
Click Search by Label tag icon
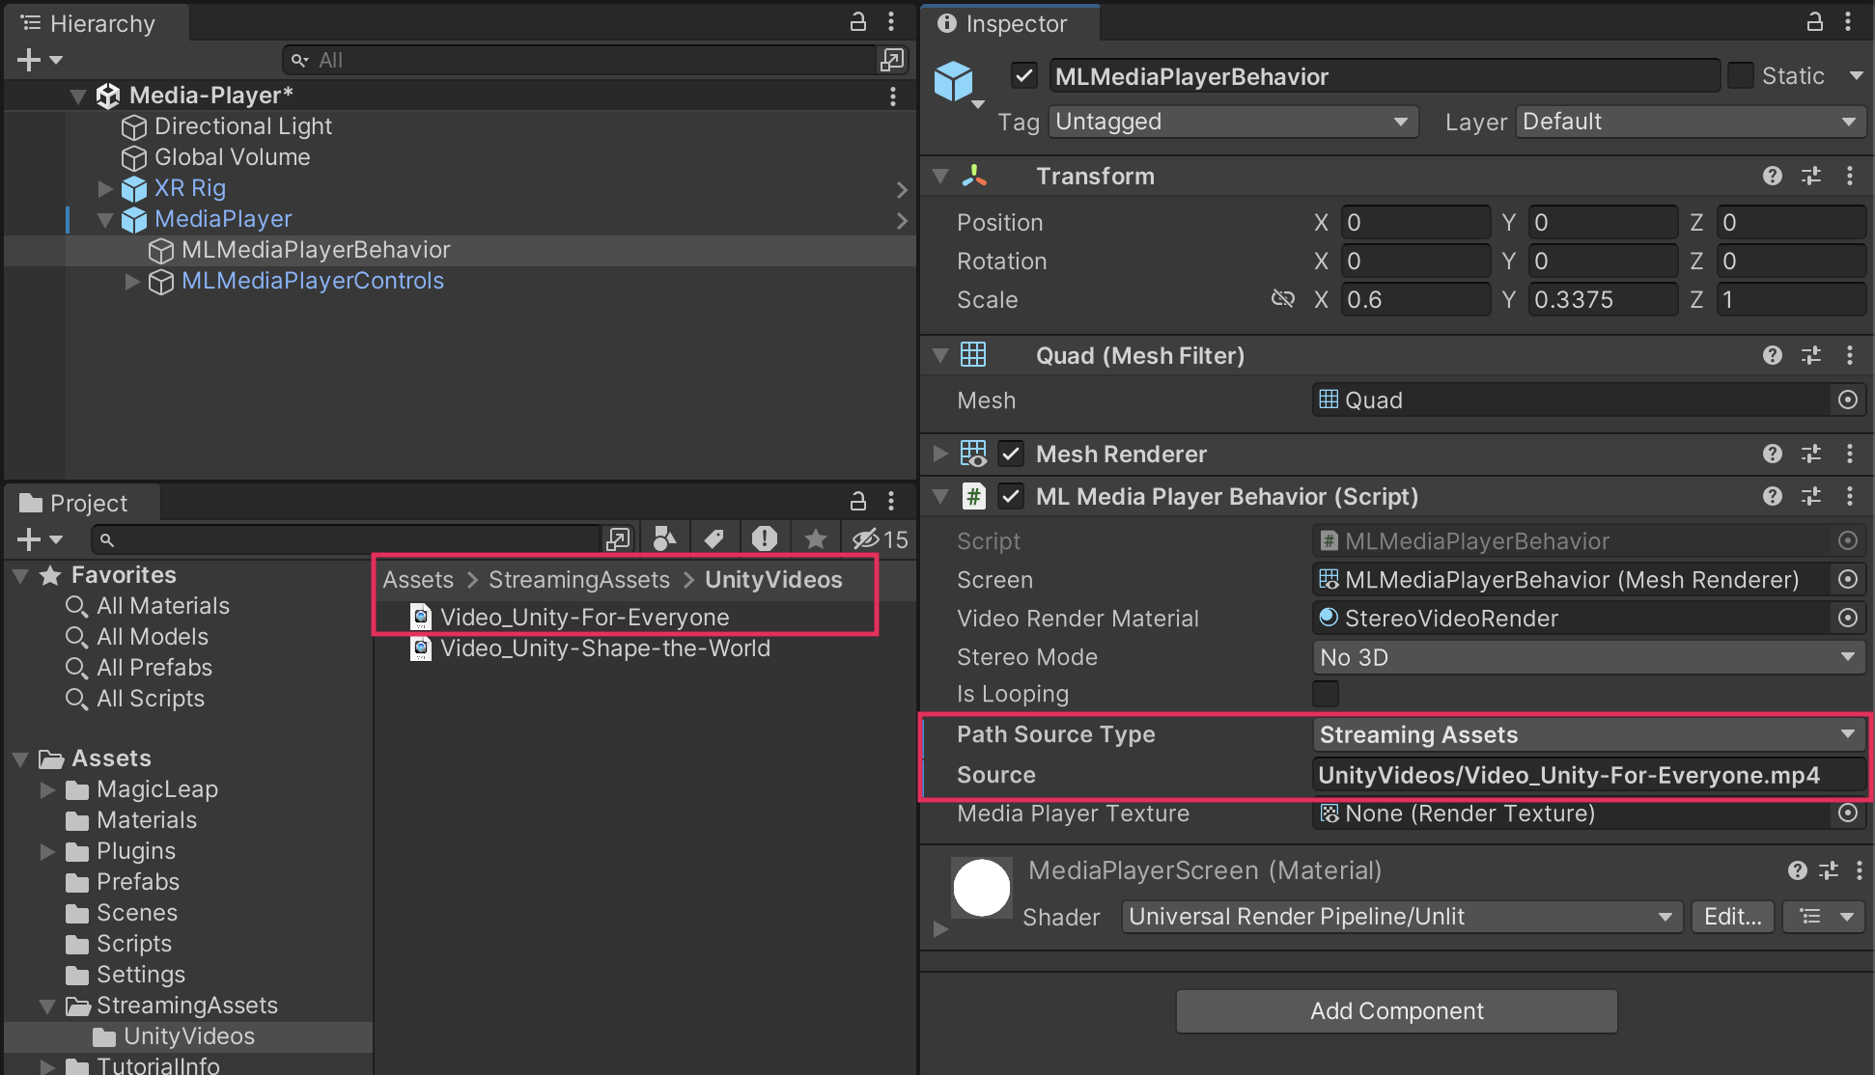[x=714, y=538]
